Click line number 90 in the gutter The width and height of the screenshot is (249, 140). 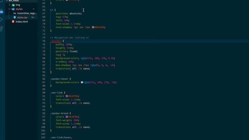tap(44, 93)
